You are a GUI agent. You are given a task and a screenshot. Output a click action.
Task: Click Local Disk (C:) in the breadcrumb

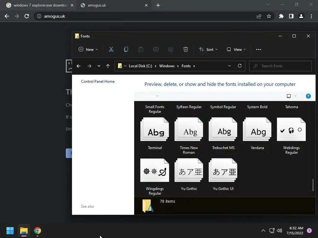(x=140, y=66)
